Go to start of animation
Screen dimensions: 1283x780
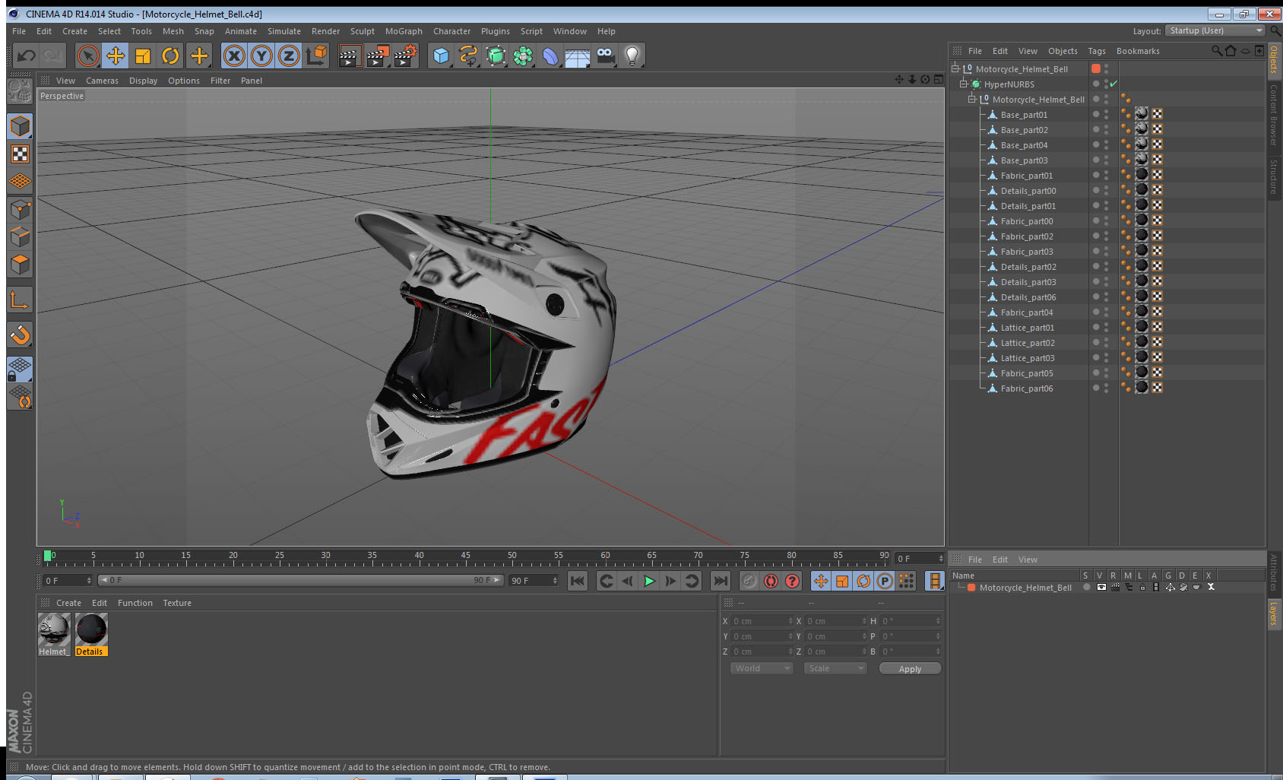tap(578, 581)
